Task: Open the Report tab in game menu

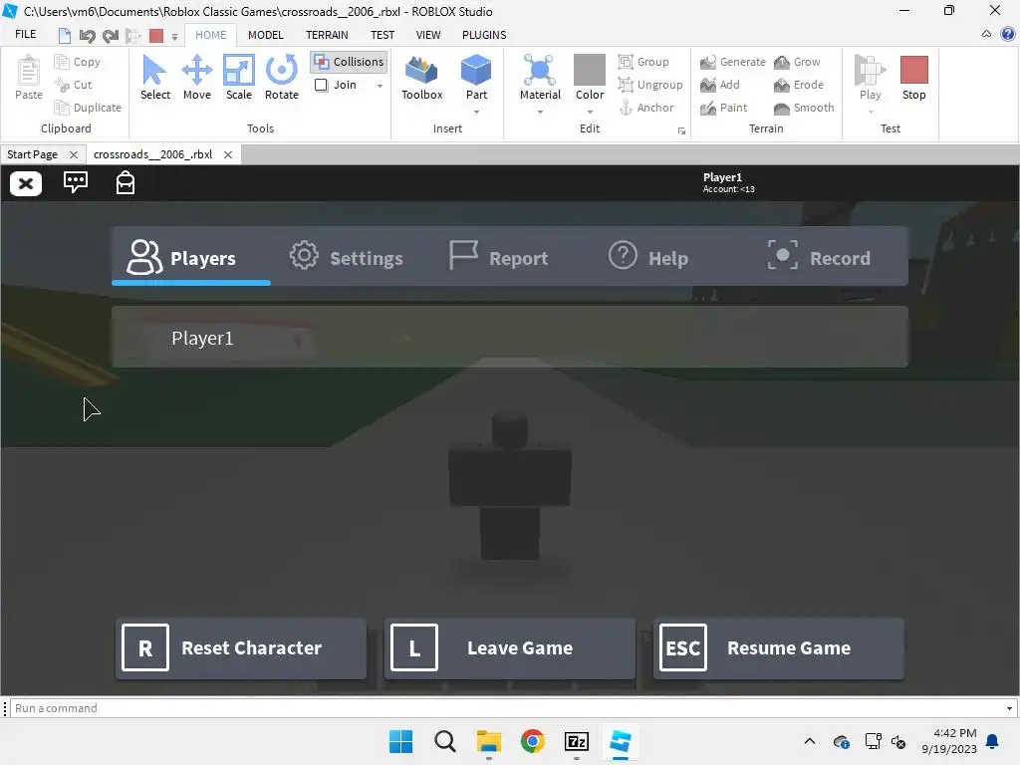Action: pyautogui.click(x=498, y=257)
